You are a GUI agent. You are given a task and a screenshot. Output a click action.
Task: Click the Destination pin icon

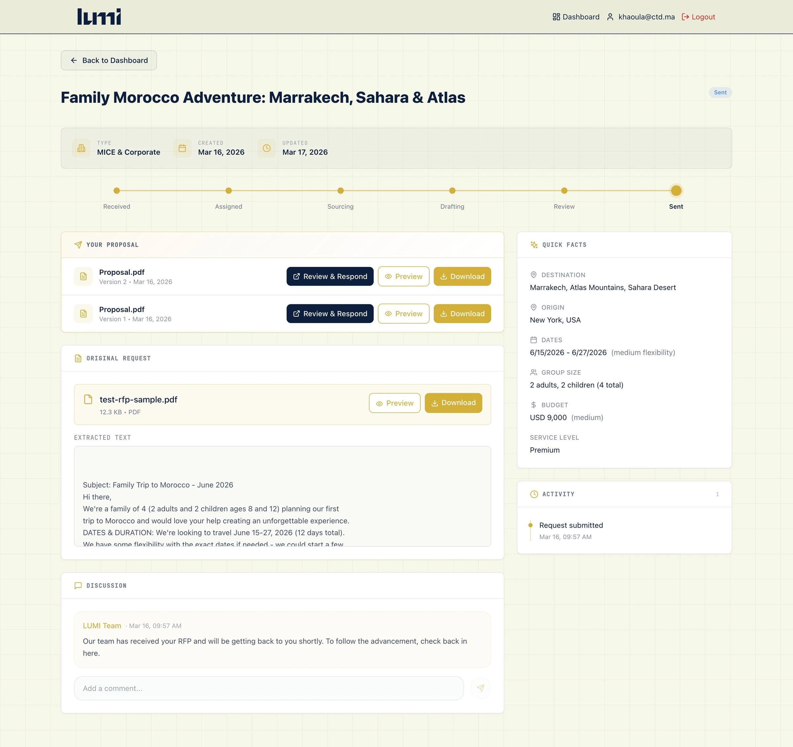[533, 275]
